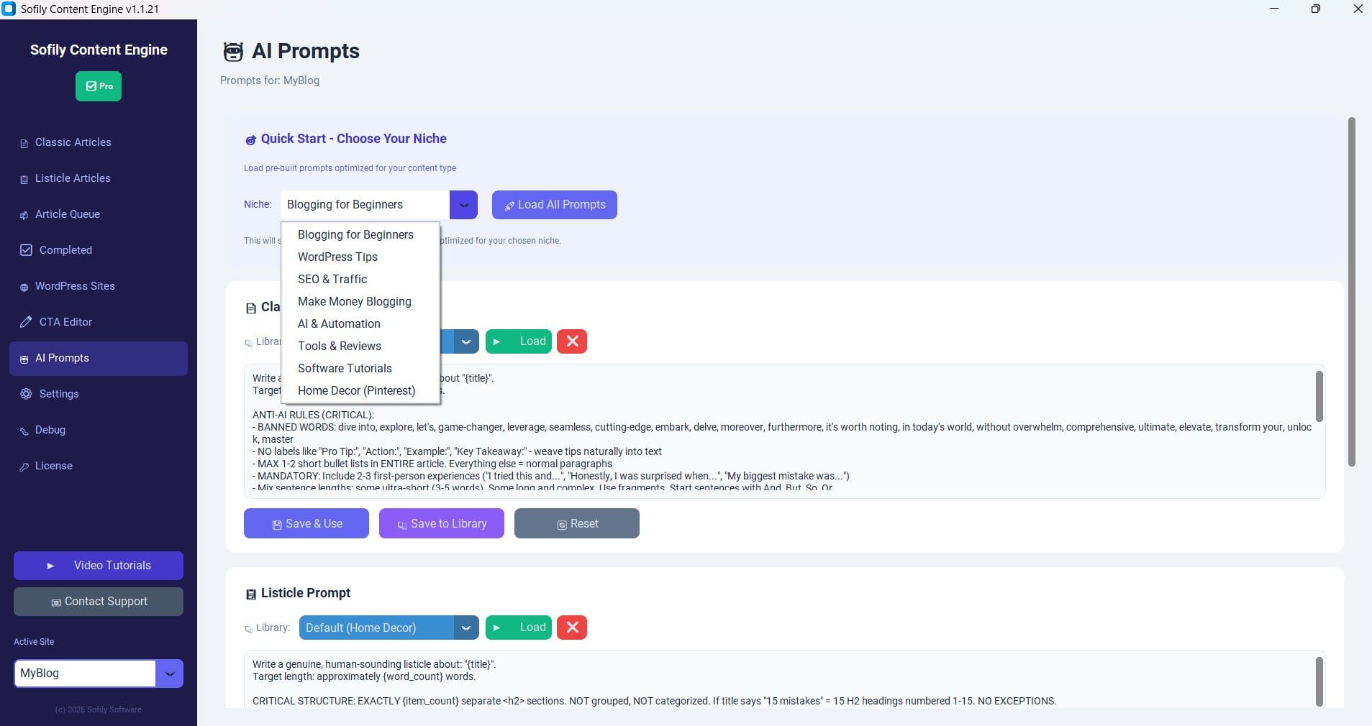The width and height of the screenshot is (1372, 726).
Task: Open the Settings page
Action: [59, 394]
